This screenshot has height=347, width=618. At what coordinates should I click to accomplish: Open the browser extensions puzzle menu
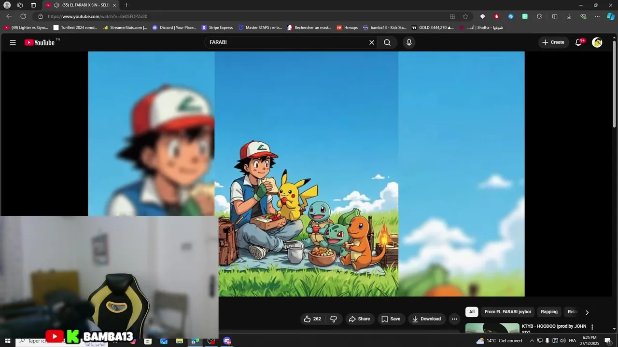click(x=539, y=16)
